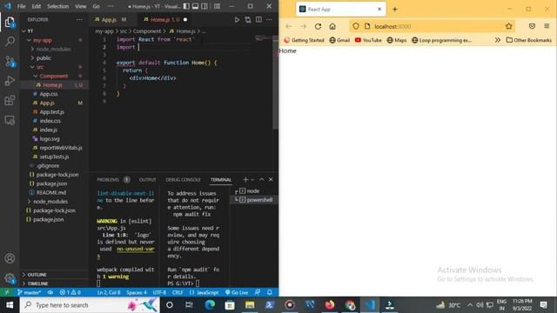Screen dimensions: 557x313
Task: Switch to the App.js editor tab
Action: [x=109, y=20]
